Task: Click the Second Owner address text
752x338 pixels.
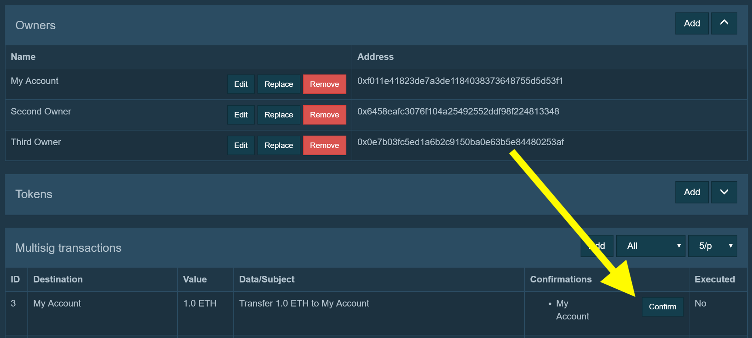Action: pos(458,112)
